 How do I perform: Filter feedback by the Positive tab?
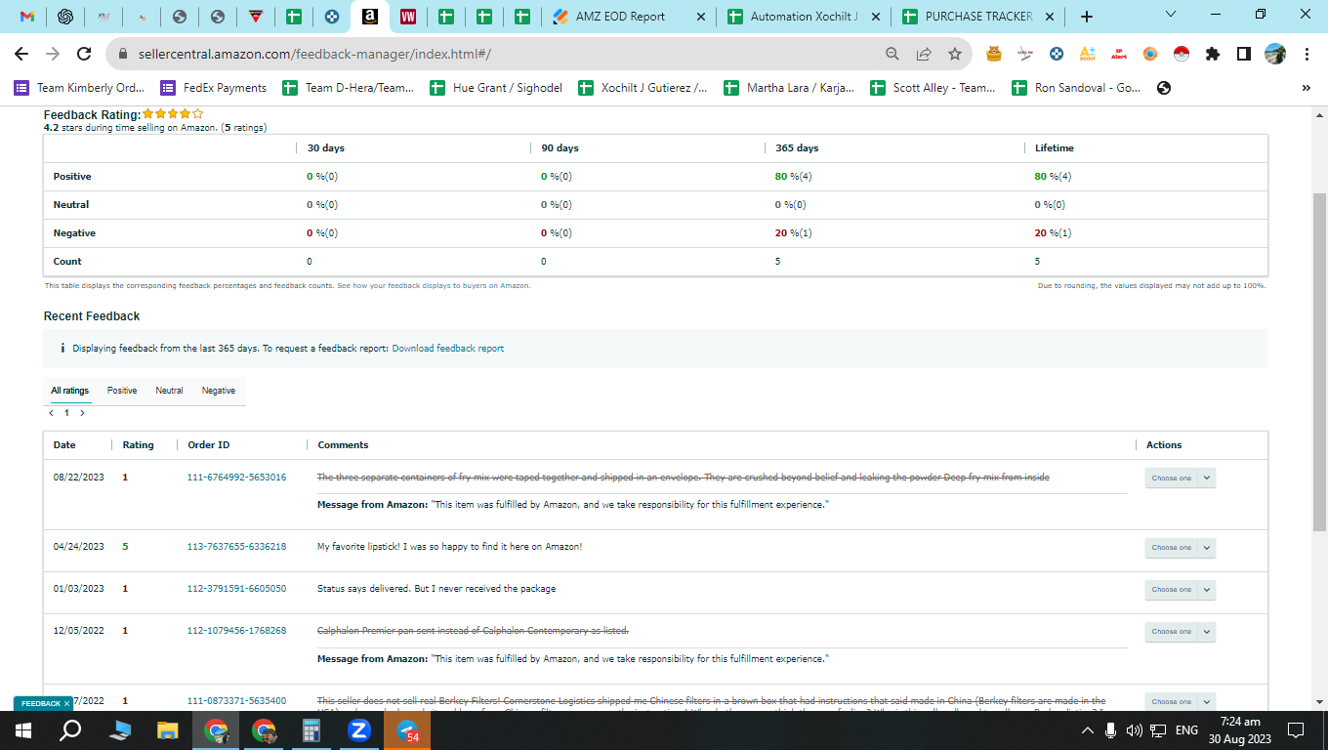point(122,391)
